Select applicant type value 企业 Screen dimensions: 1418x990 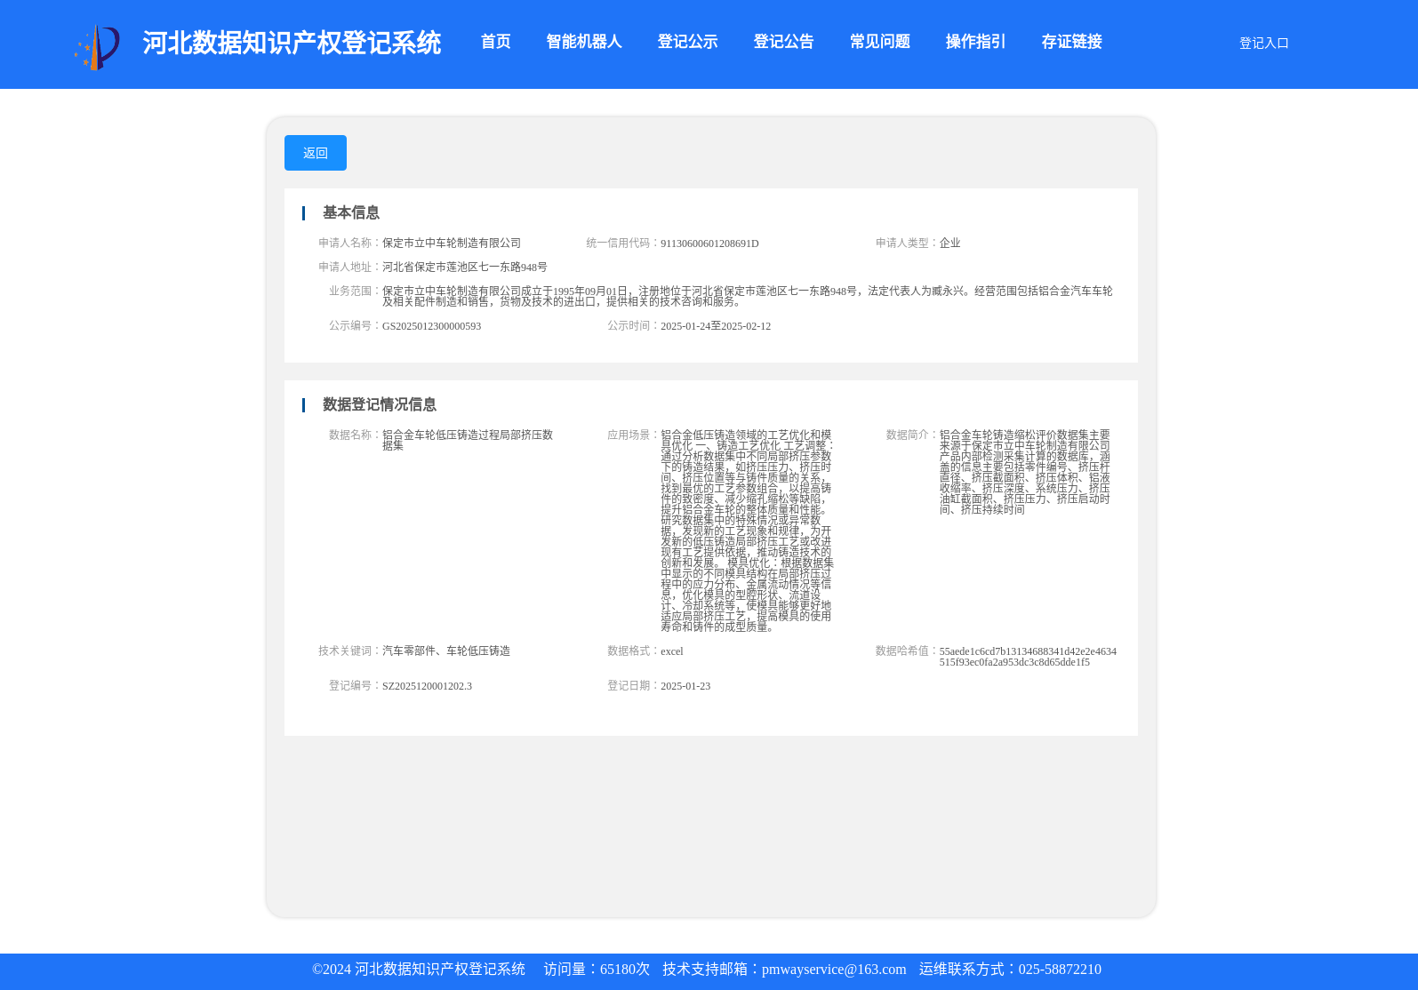point(949,243)
